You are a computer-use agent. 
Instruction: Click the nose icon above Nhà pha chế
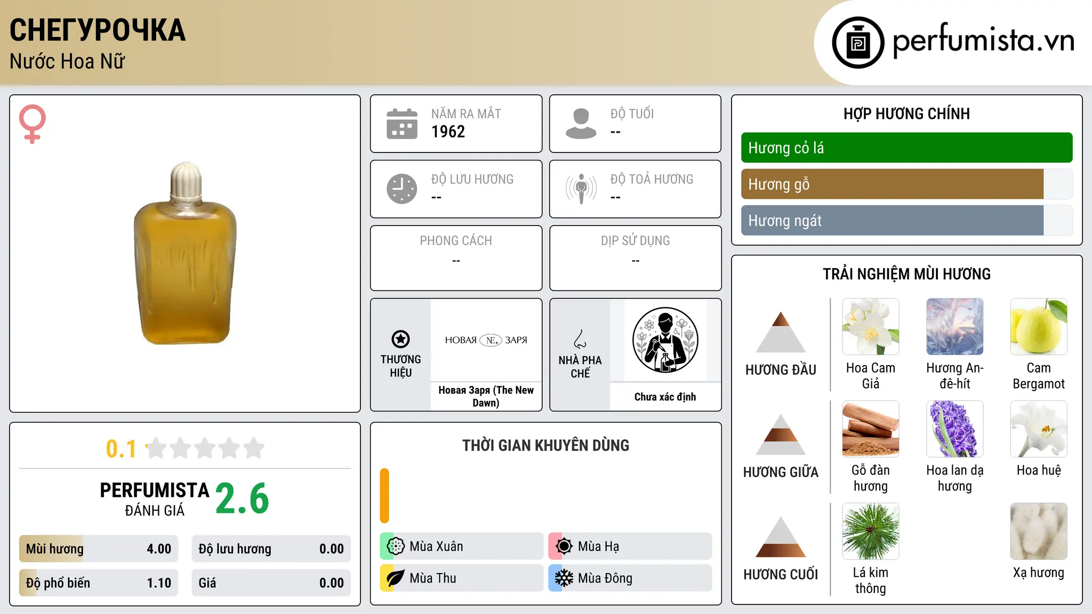pos(580,339)
